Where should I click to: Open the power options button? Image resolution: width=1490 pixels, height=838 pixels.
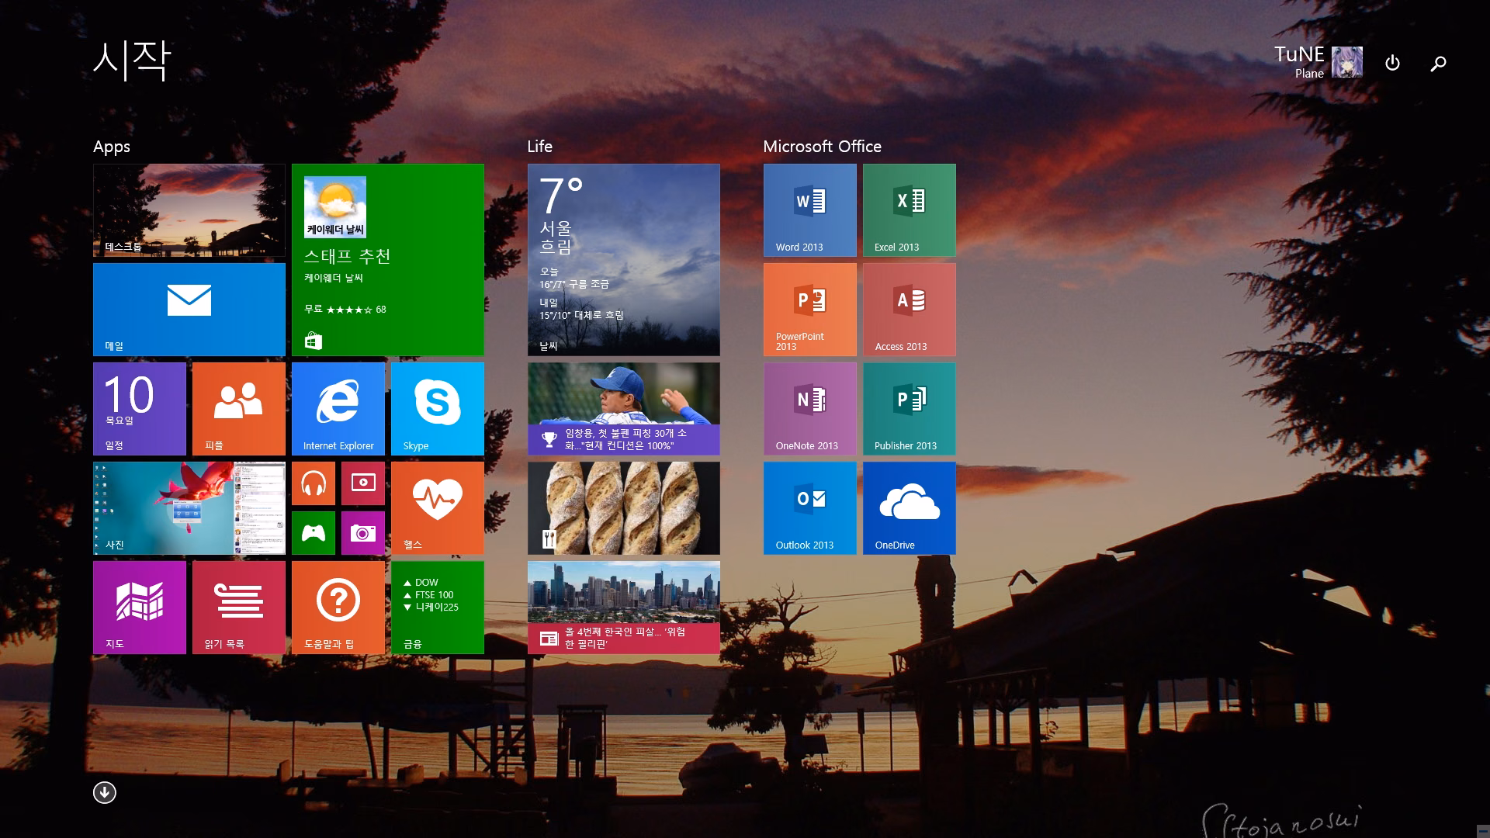coord(1392,63)
